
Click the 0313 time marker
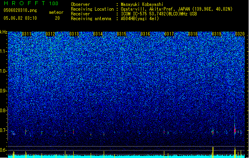[74, 34]
